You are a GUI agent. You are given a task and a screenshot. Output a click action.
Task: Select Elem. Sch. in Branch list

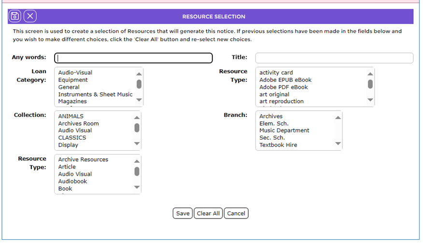point(274,123)
